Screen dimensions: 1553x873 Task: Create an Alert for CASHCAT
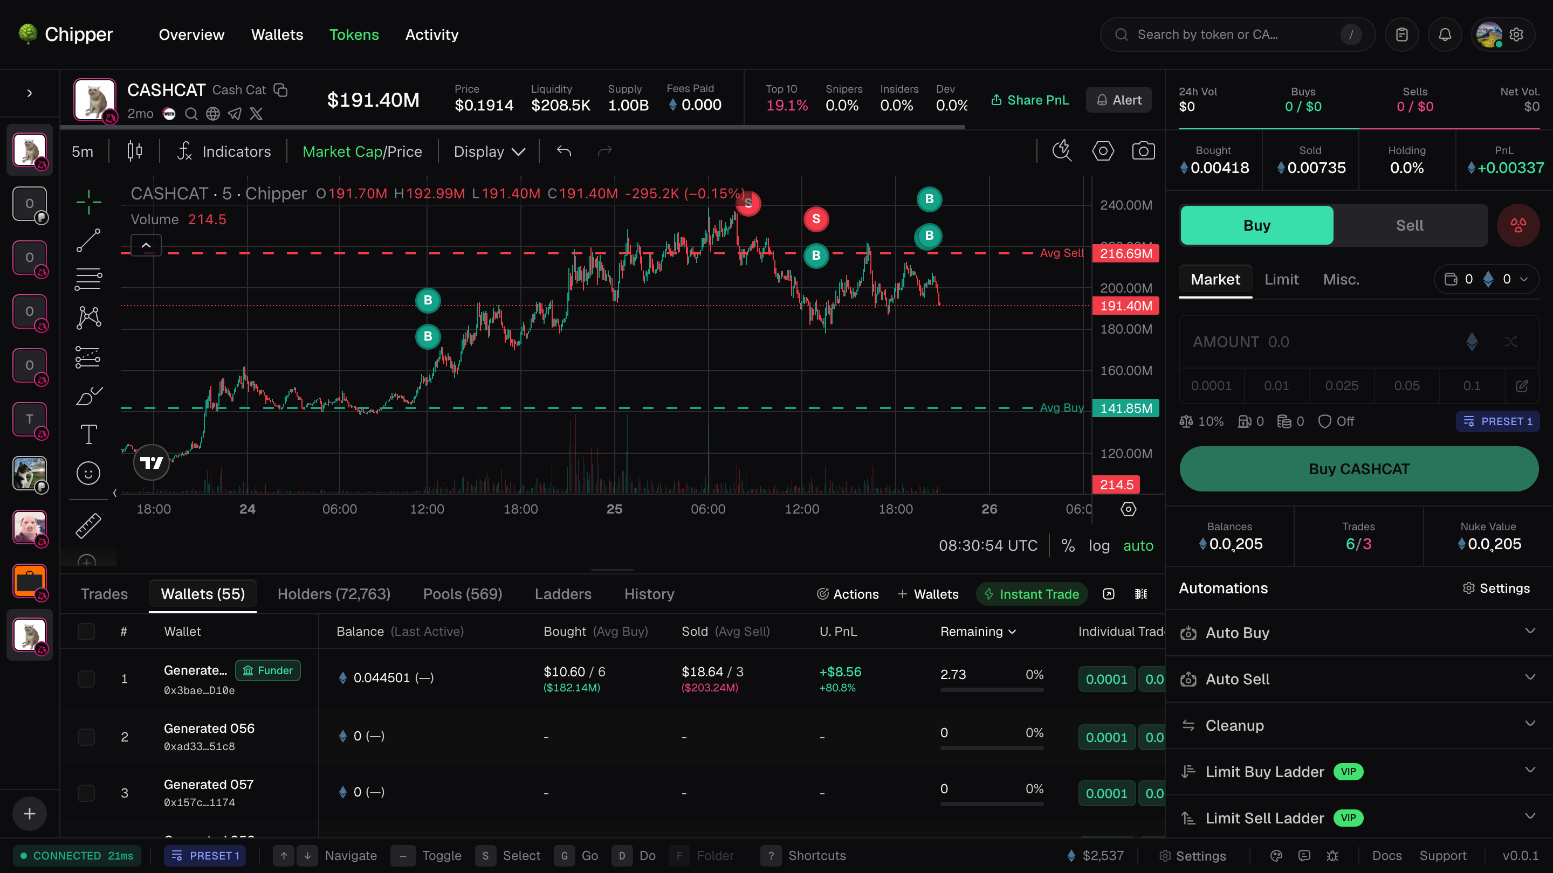tap(1119, 100)
